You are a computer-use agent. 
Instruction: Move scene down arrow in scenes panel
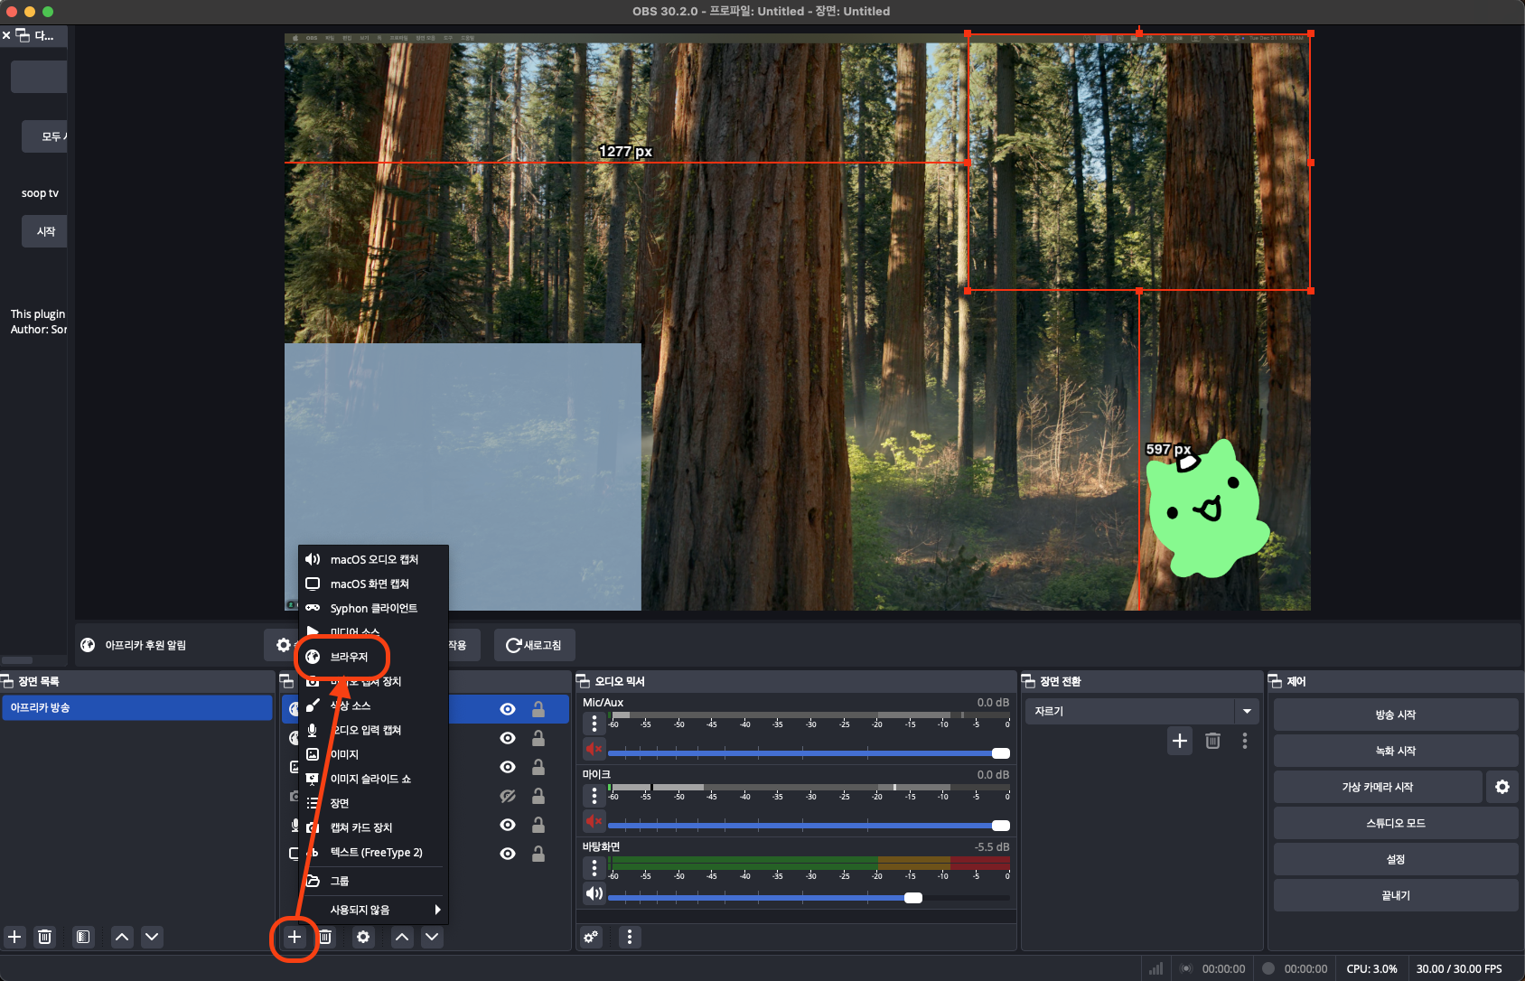pyautogui.click(x=153, y=937)
